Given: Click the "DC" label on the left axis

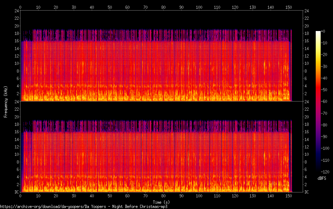Looking at the screenshot, I should pyautogui.click(x=16, y=192).
